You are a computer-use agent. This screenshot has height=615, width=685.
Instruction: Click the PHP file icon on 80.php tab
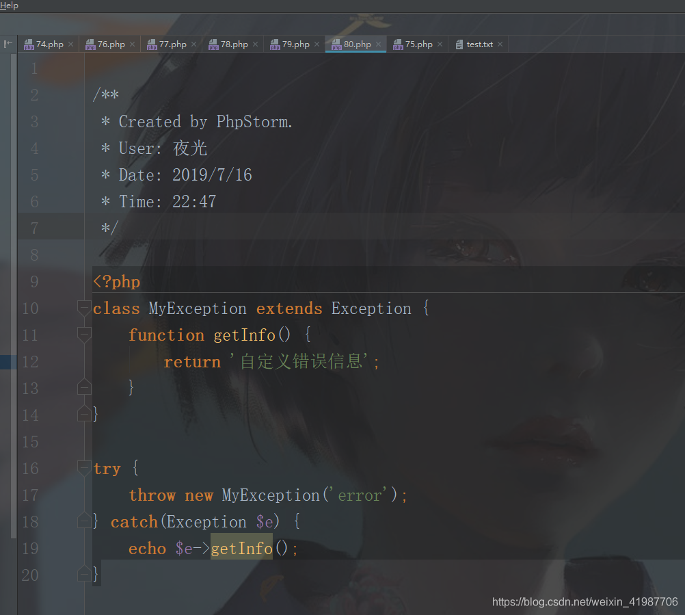(x=337, y=44)
